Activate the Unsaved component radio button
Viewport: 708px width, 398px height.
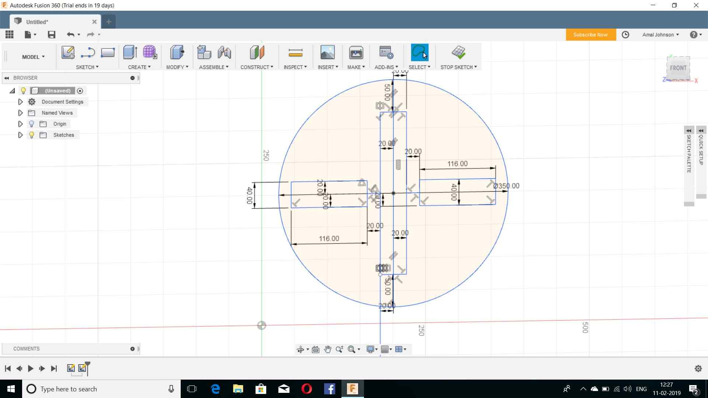(80, 91)
